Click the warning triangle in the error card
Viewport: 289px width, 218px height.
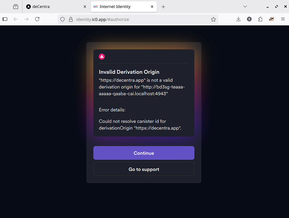tap(102, 56)
